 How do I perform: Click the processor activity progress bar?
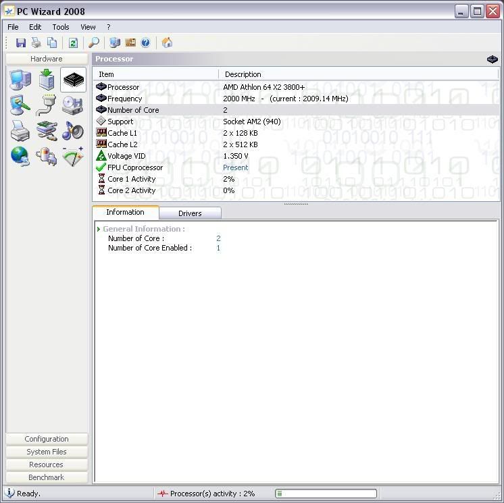(x=326, y=493)
